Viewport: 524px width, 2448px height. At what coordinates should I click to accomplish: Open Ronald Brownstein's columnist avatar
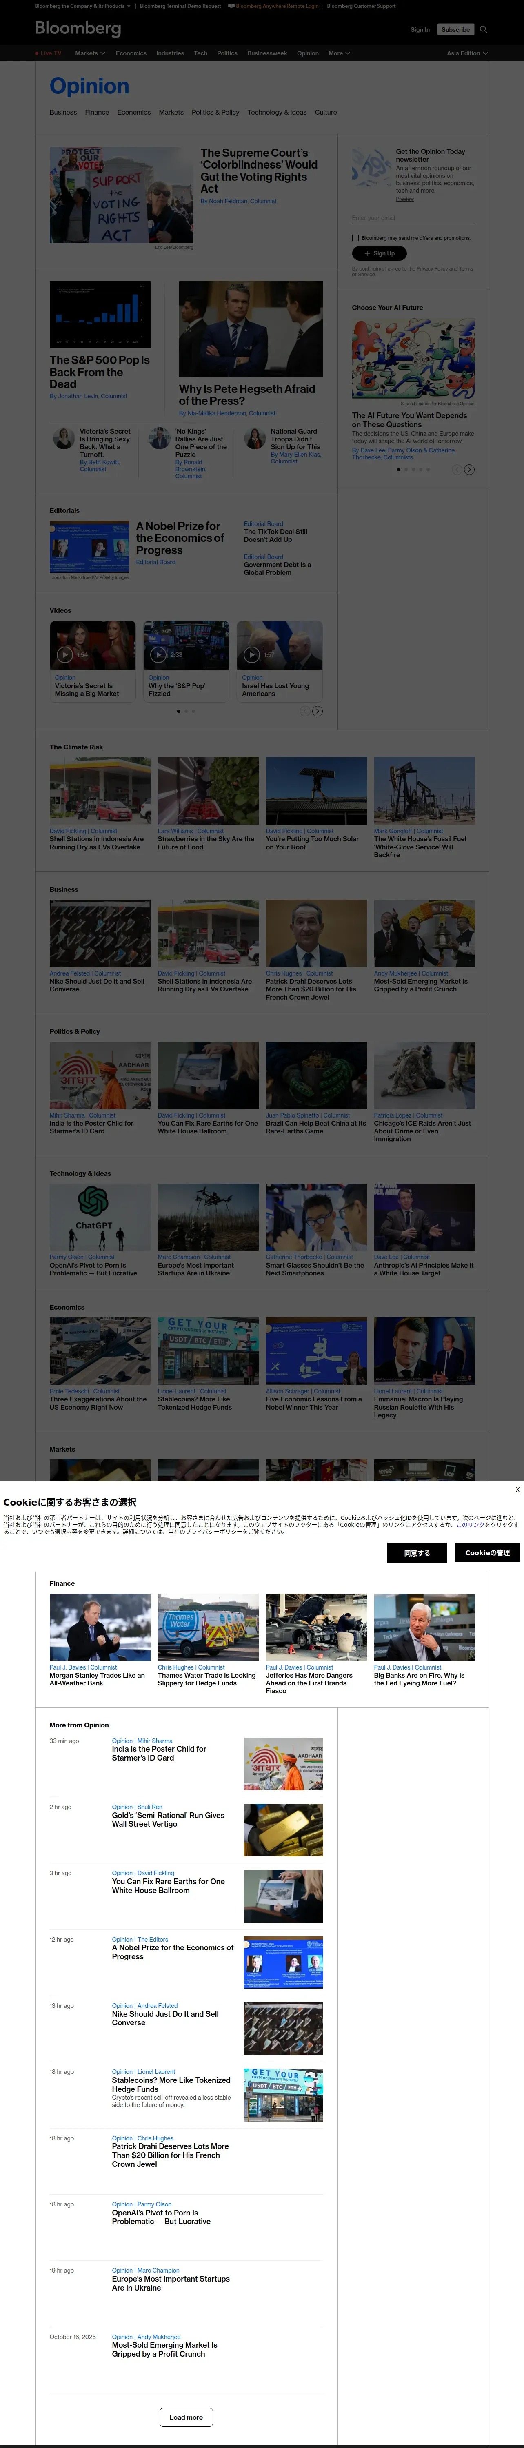159,438
